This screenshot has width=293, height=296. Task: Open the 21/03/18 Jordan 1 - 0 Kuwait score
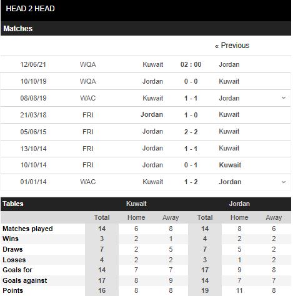point(191,115)
